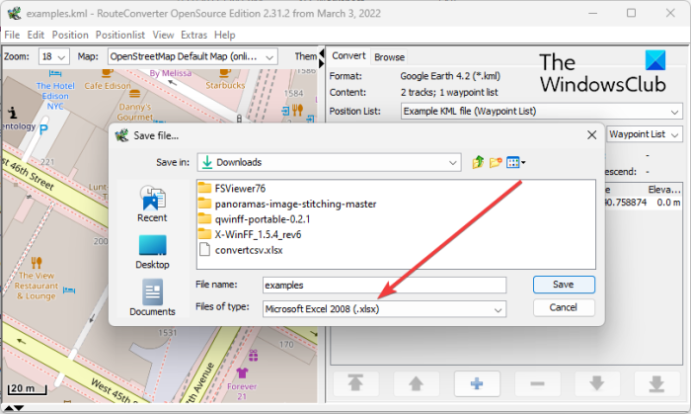Open the Recent places shortcut

click(x=152, y=204)
